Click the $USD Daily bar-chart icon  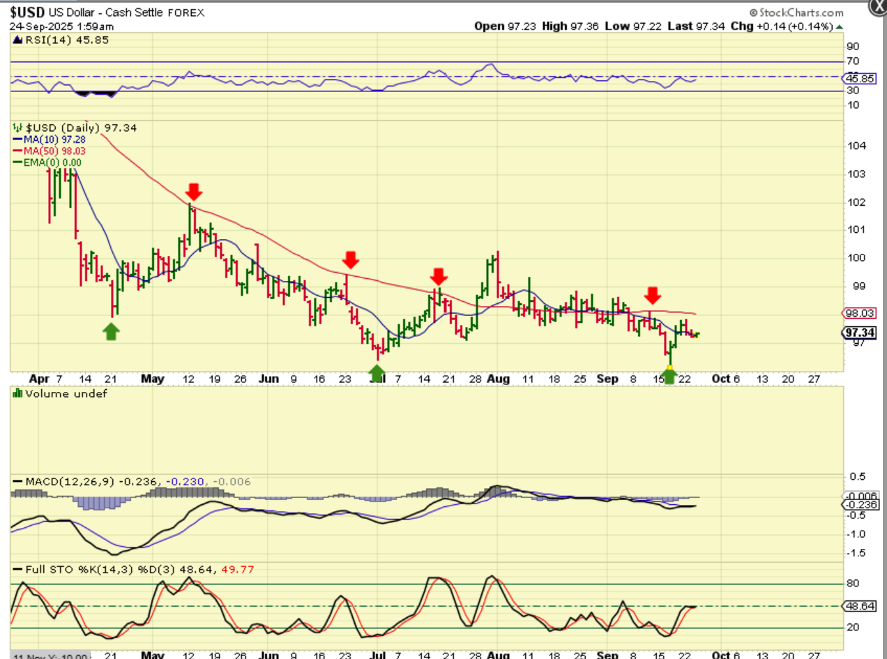tap(17, 128)
